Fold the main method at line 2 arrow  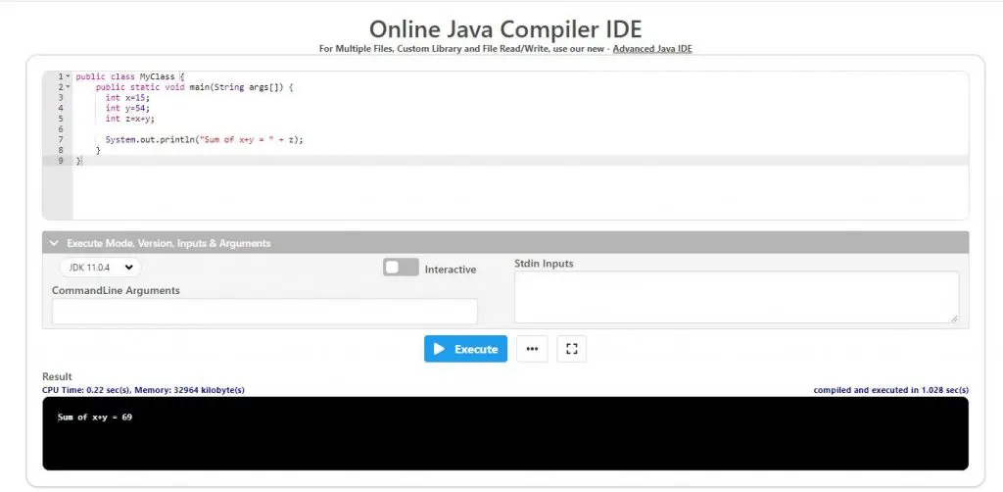coord(68,87)
